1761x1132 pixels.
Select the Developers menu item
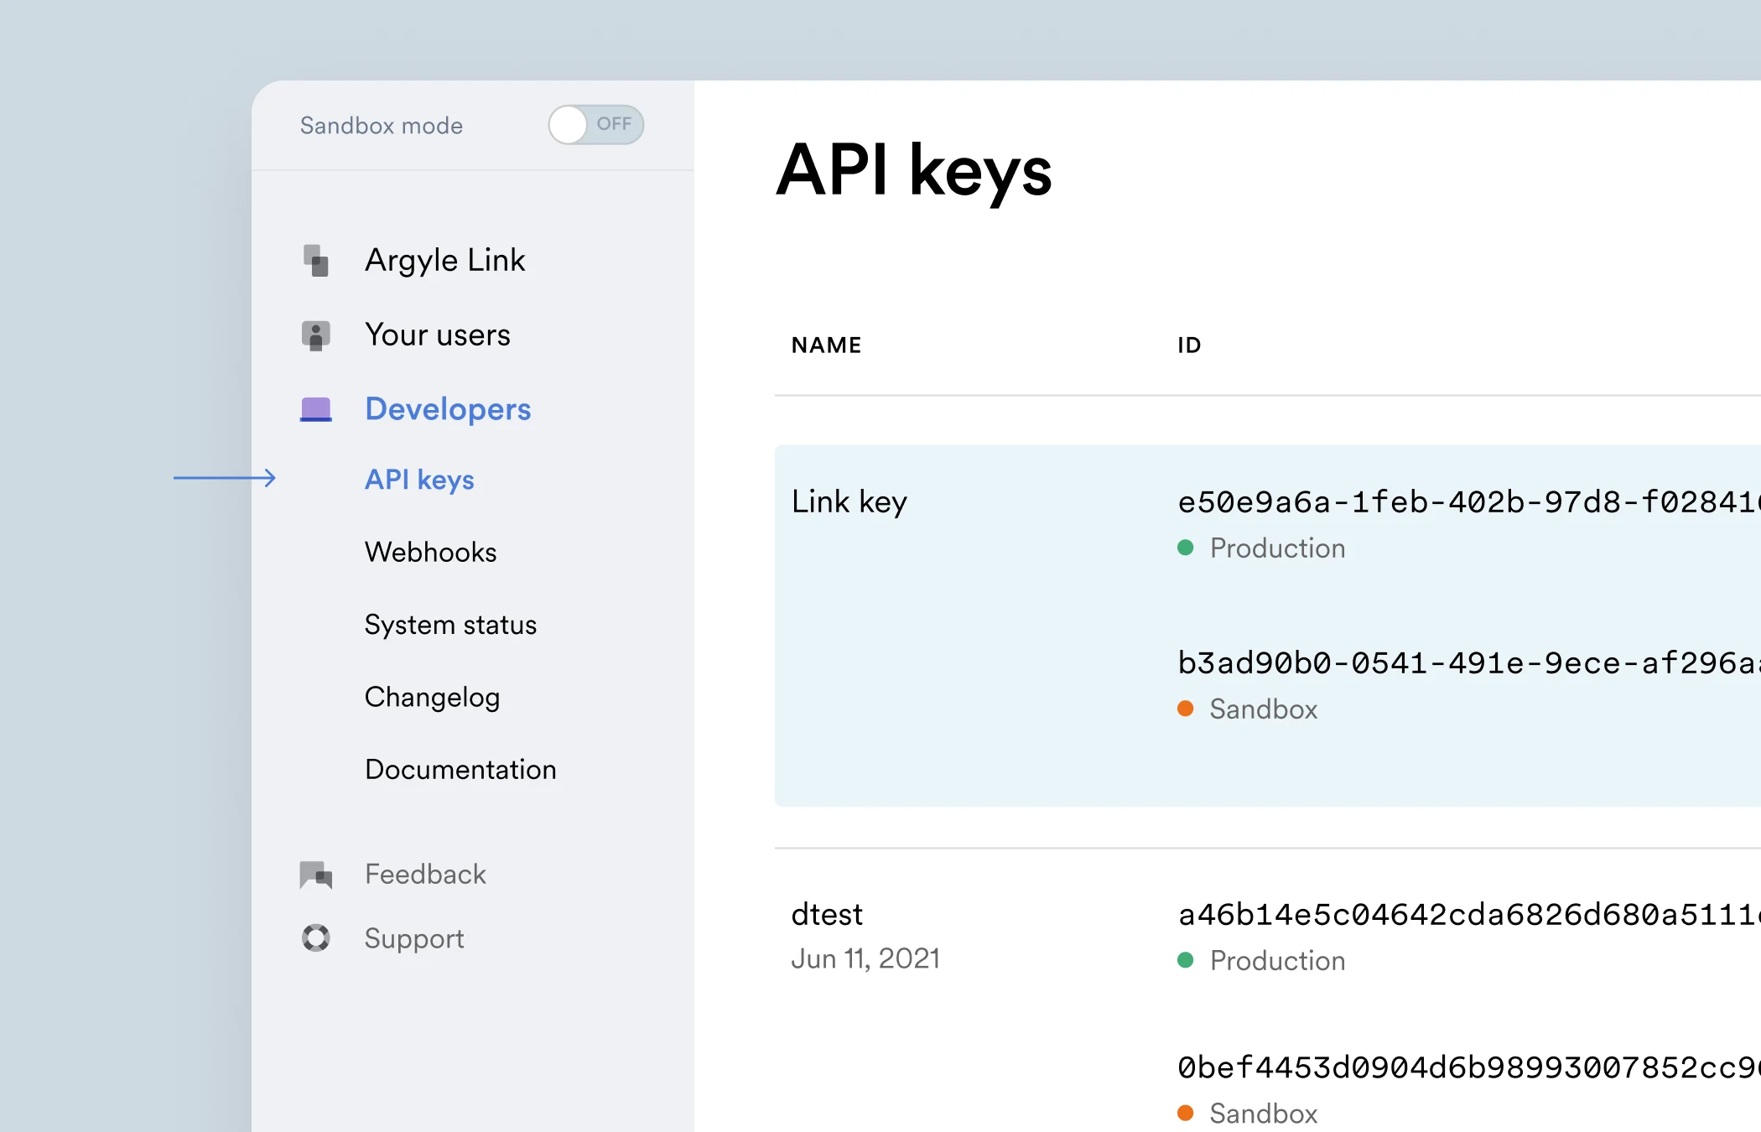[x=448, y=409]
